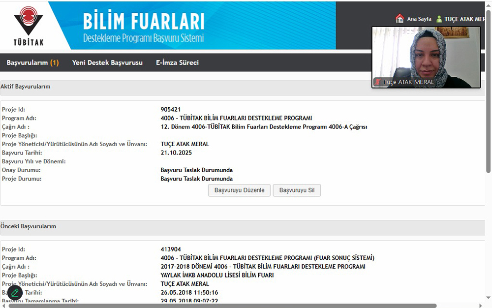
Task: Click the up arrow of vertical scrollbar
Action: [488, 4]
